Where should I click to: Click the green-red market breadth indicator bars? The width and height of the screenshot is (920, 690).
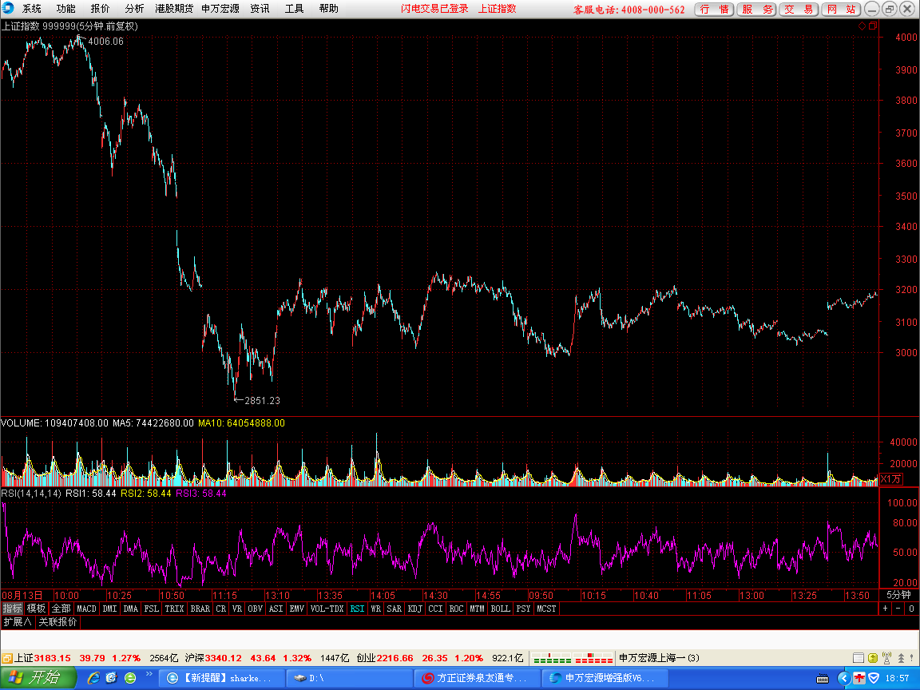573,658
